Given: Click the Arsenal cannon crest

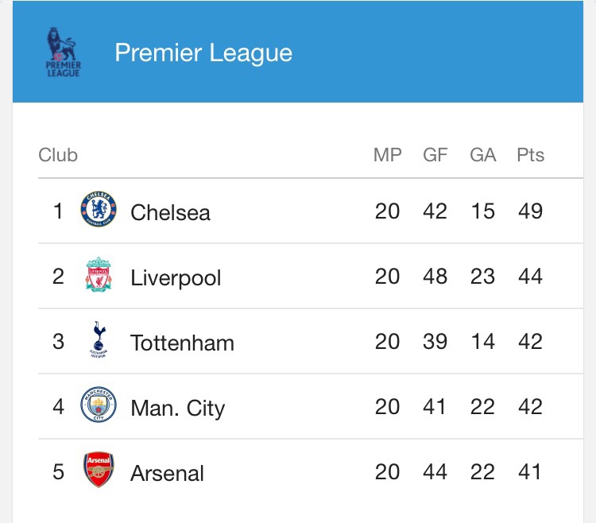Looking at the screenshot, I should click(99, 470).
